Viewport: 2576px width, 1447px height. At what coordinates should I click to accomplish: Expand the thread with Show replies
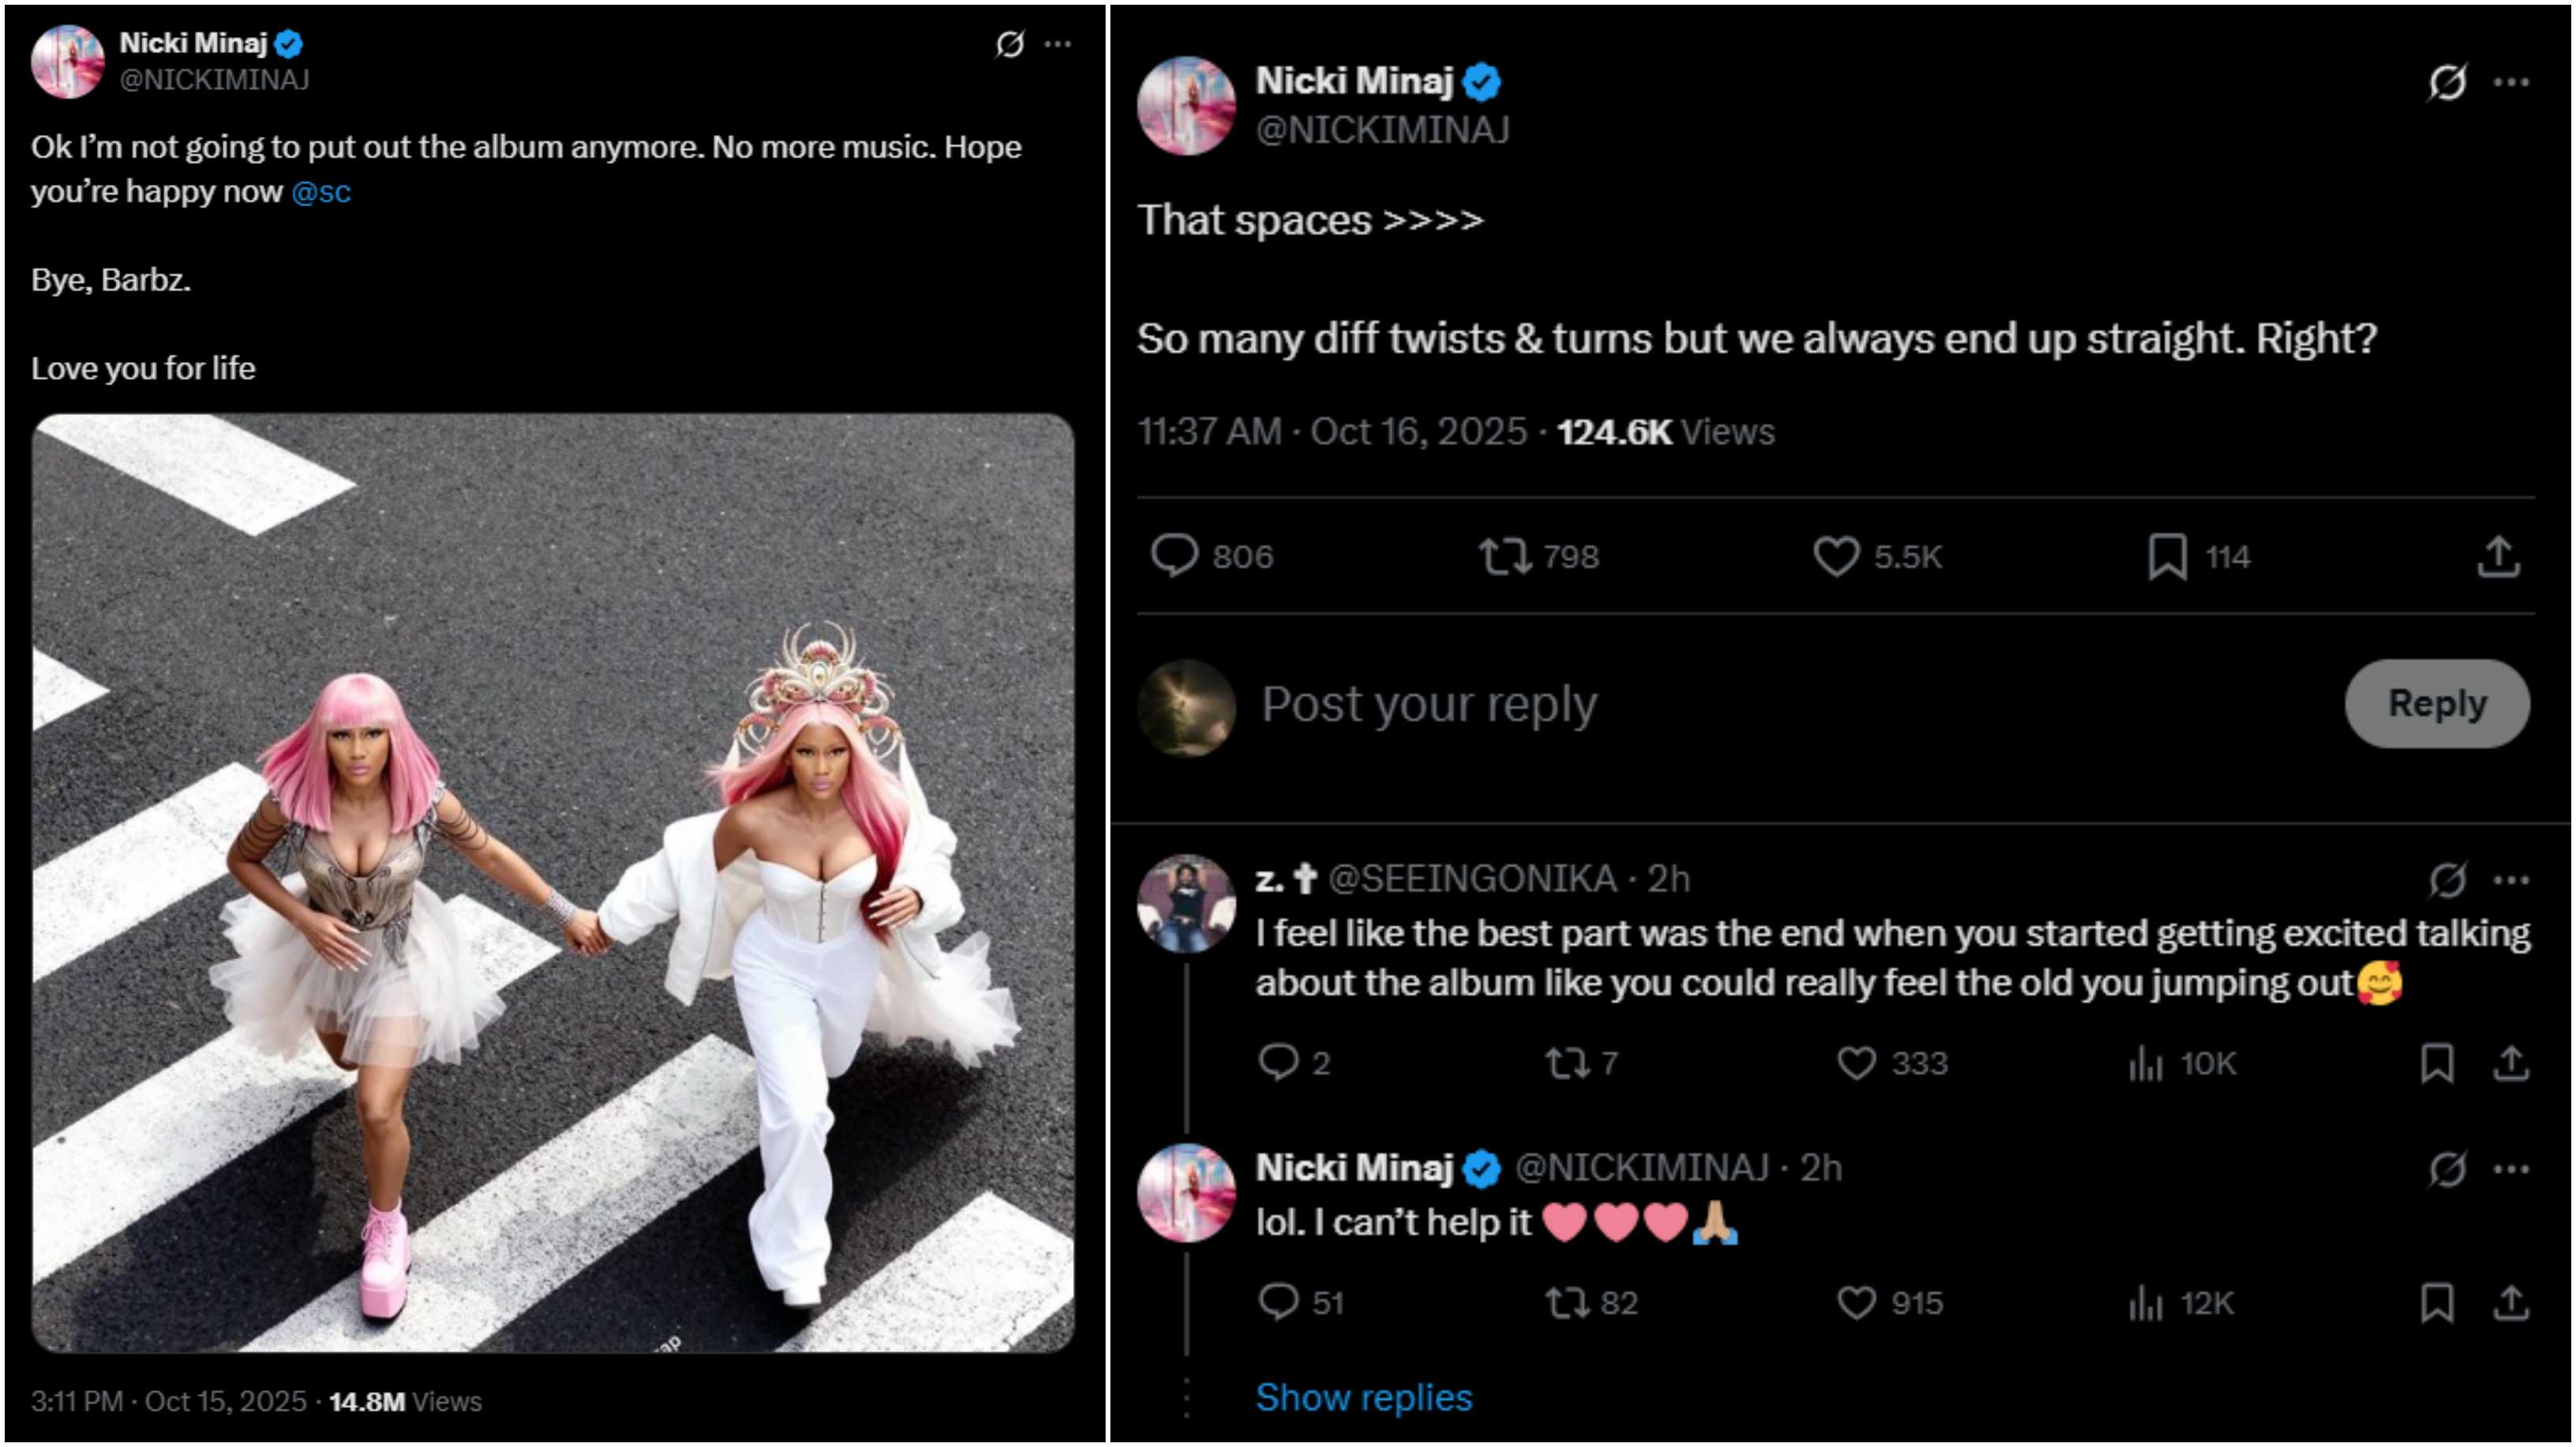pos(1364,1397)
